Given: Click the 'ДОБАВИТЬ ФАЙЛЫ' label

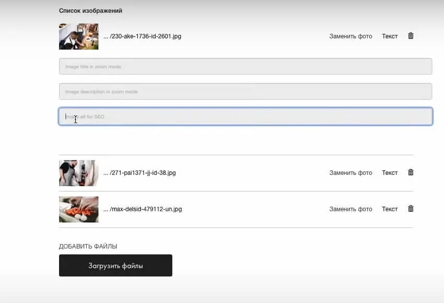Looking at the screenshot, I should pos(88,246).
